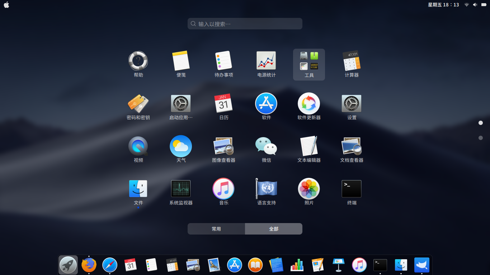Open the 工具 app folder
The width and height of the screenshot is (490, 275).
308,62
